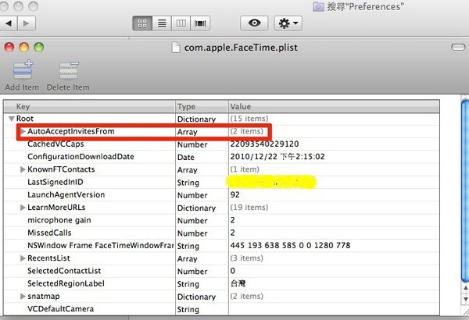The width and height of the screenshot is (469, 320).
Task: Click the microphone gain value 2
Action: [233, 220]
